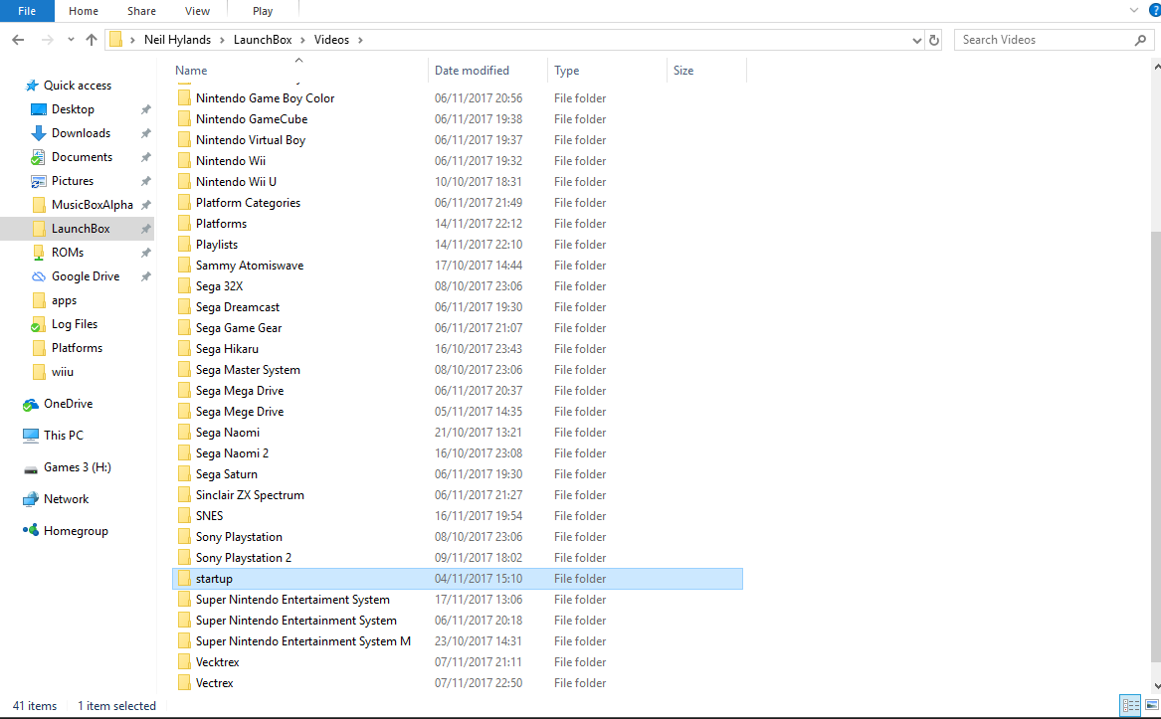The width and height of the screenshot is (1161, 719).
Task: Open the Home ribbon tab
Action: coord(83,11)
